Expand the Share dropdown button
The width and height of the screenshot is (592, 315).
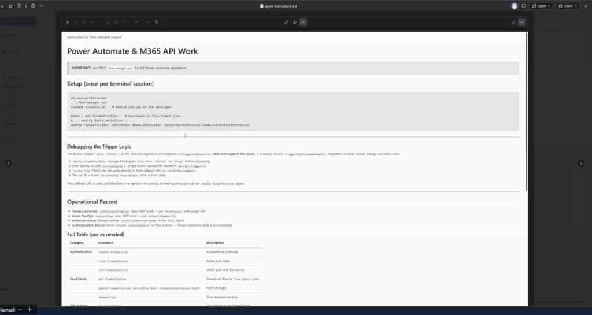(568, 6)
